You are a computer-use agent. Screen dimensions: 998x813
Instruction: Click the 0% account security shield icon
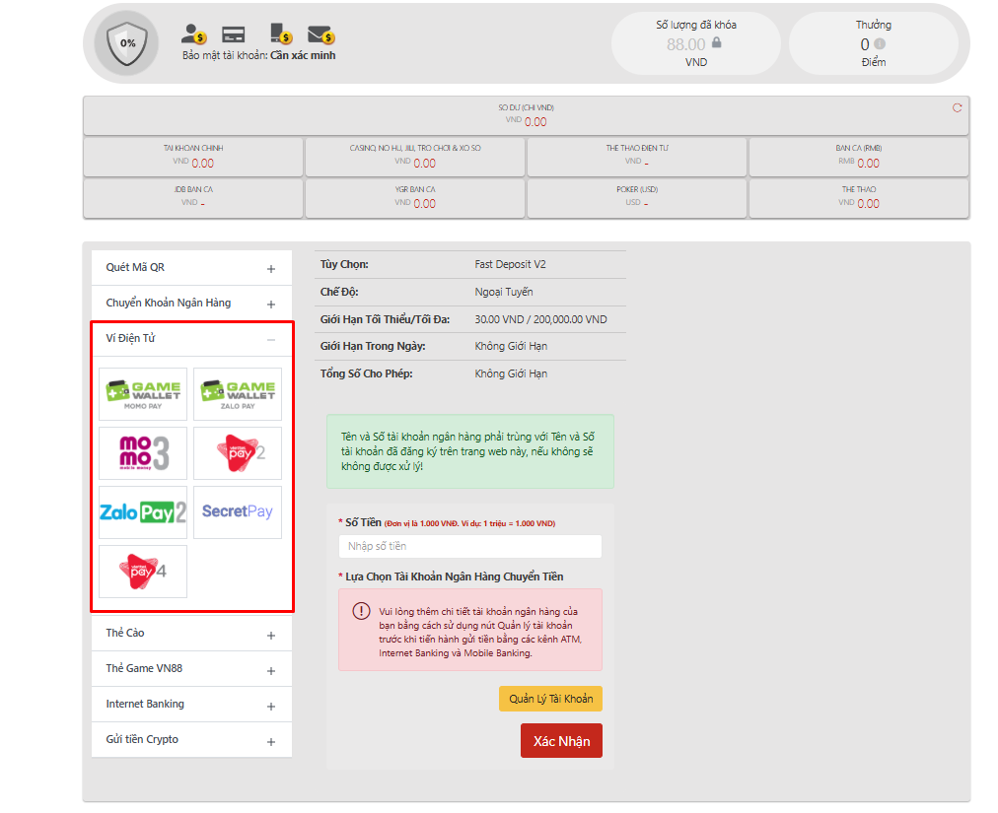126,43
